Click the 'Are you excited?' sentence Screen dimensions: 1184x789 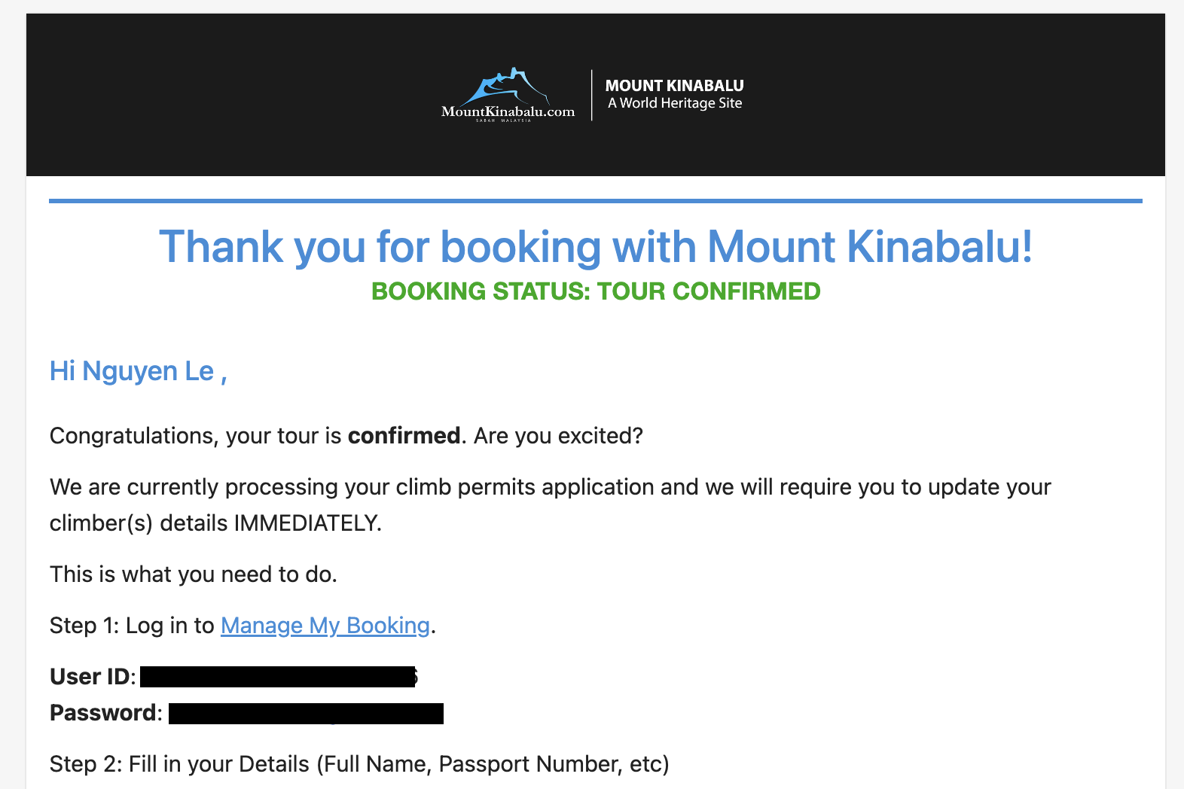(x=558, y=436)
